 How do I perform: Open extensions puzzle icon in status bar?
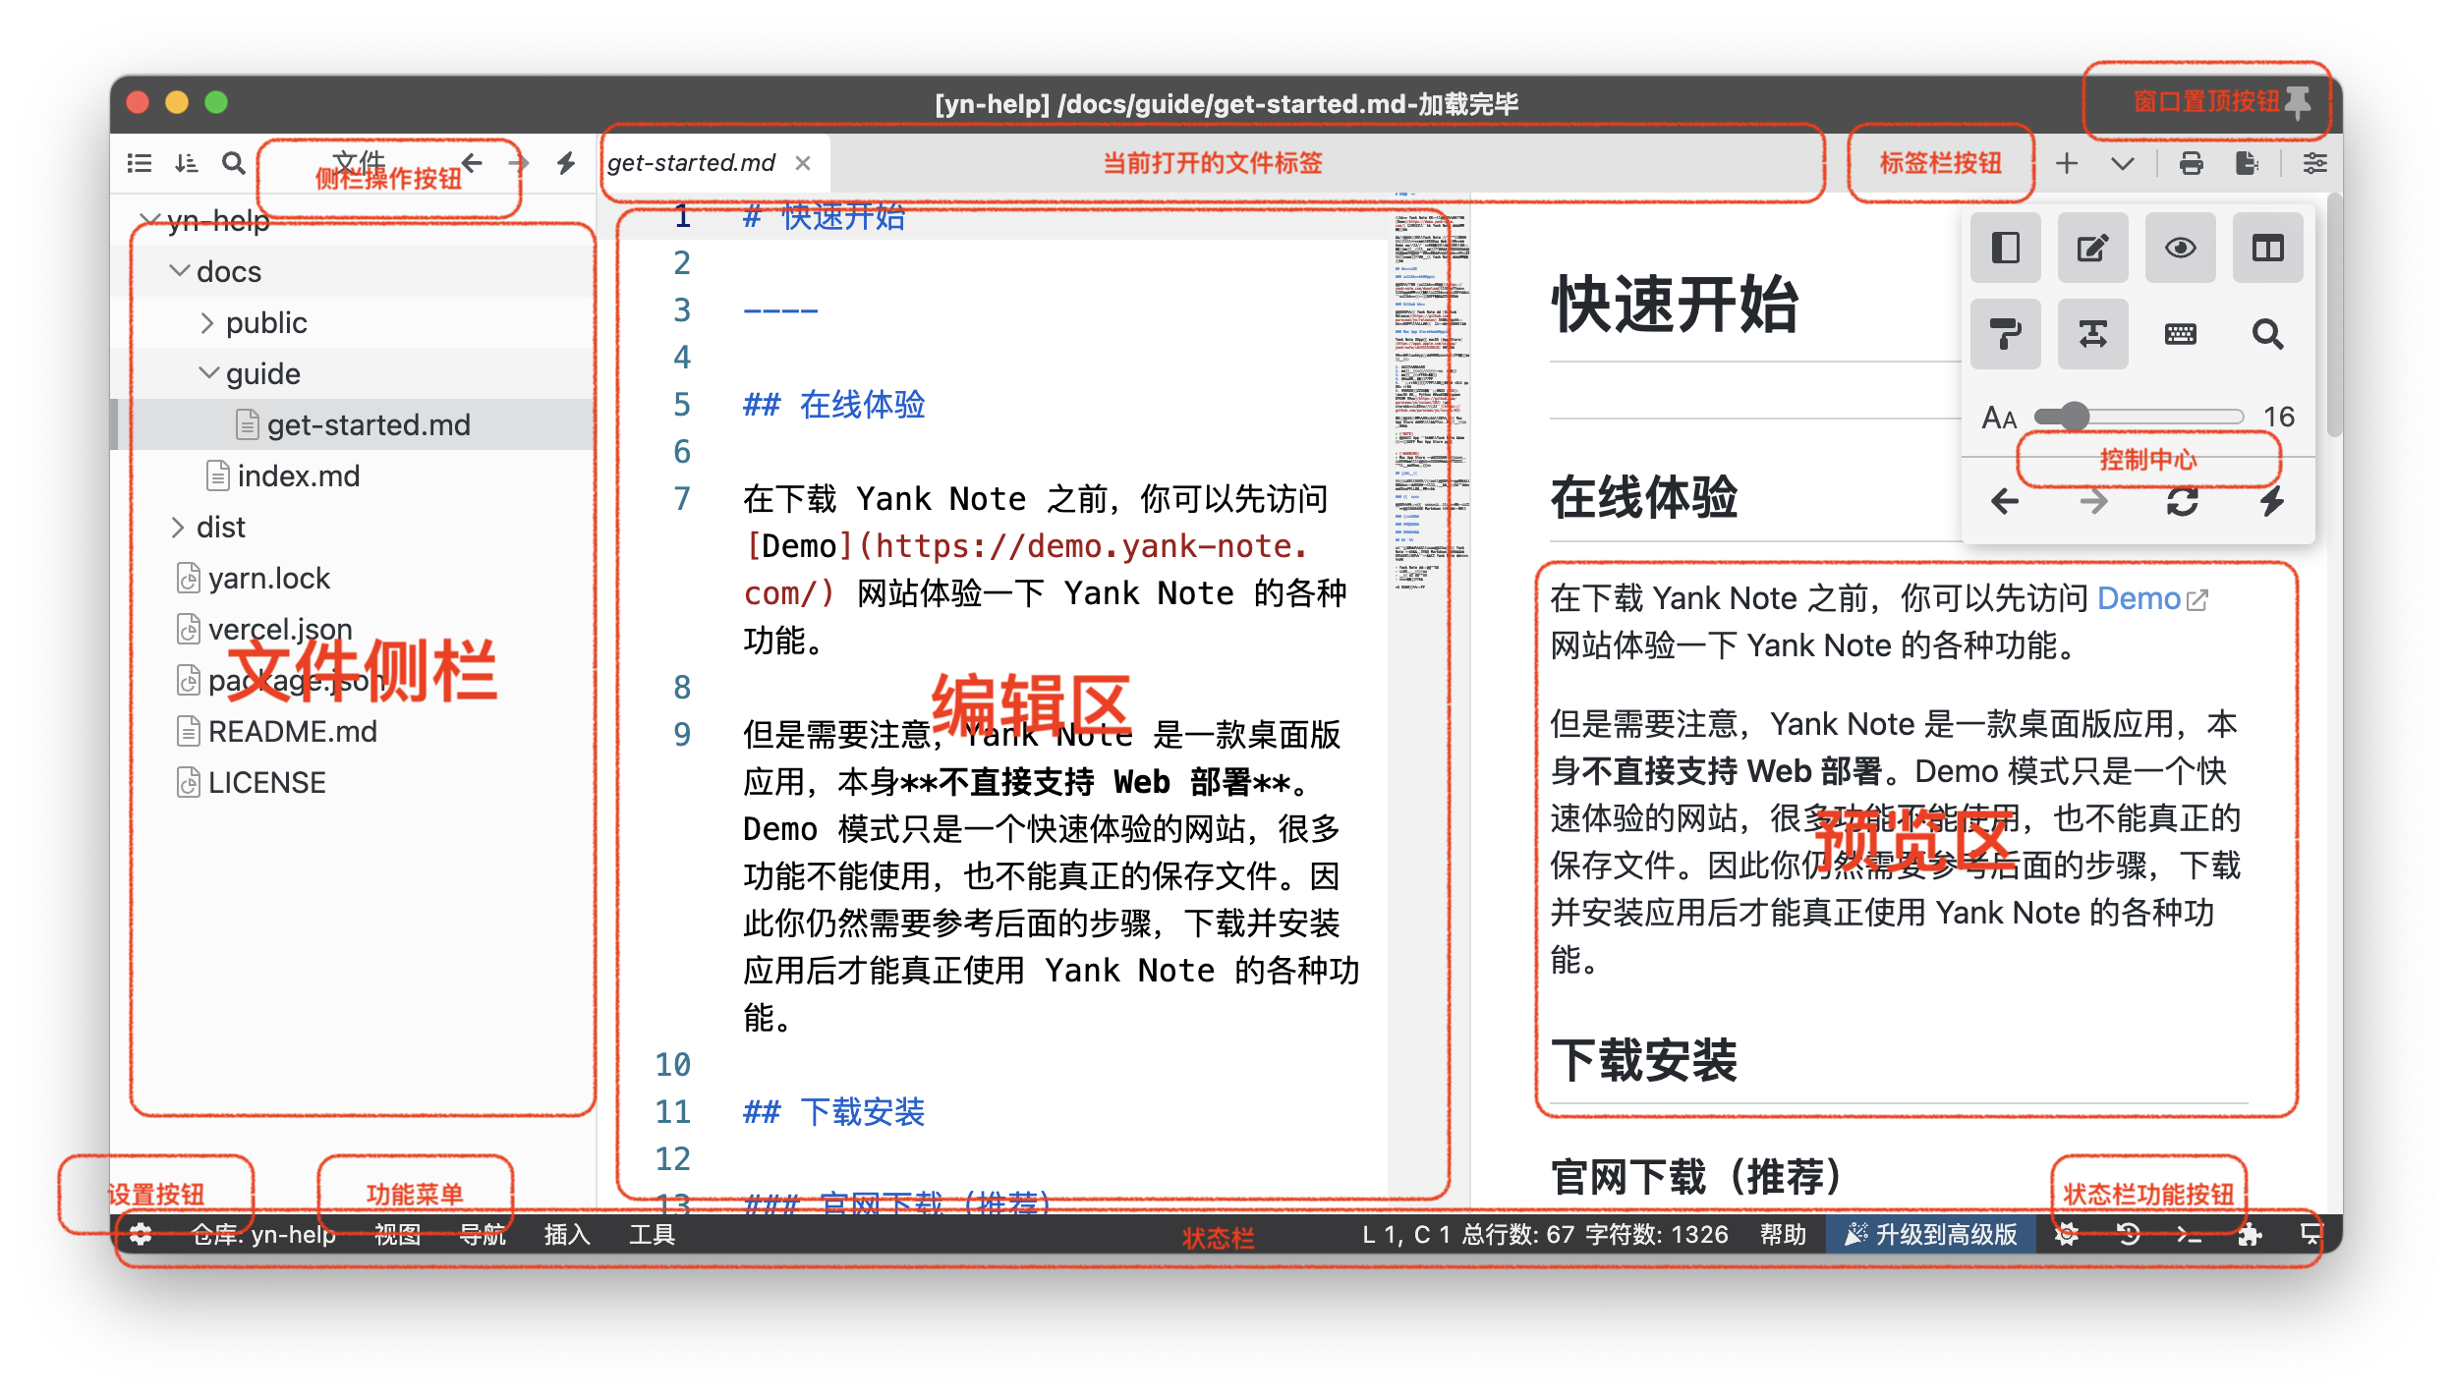coord(2250,1234)
